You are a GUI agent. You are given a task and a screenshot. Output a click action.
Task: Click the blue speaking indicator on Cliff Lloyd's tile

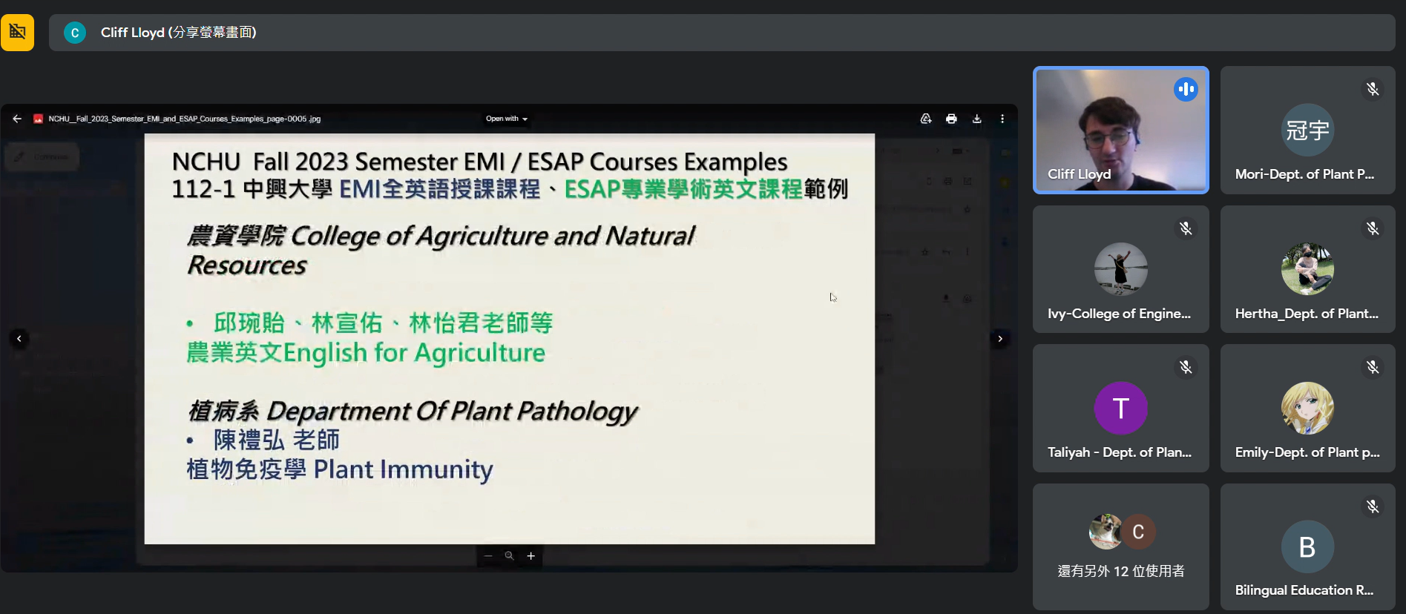1186,90
